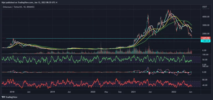Screen dimensions: 213x100
Task: Click the Jun label right after 2019
Action: 69,92
